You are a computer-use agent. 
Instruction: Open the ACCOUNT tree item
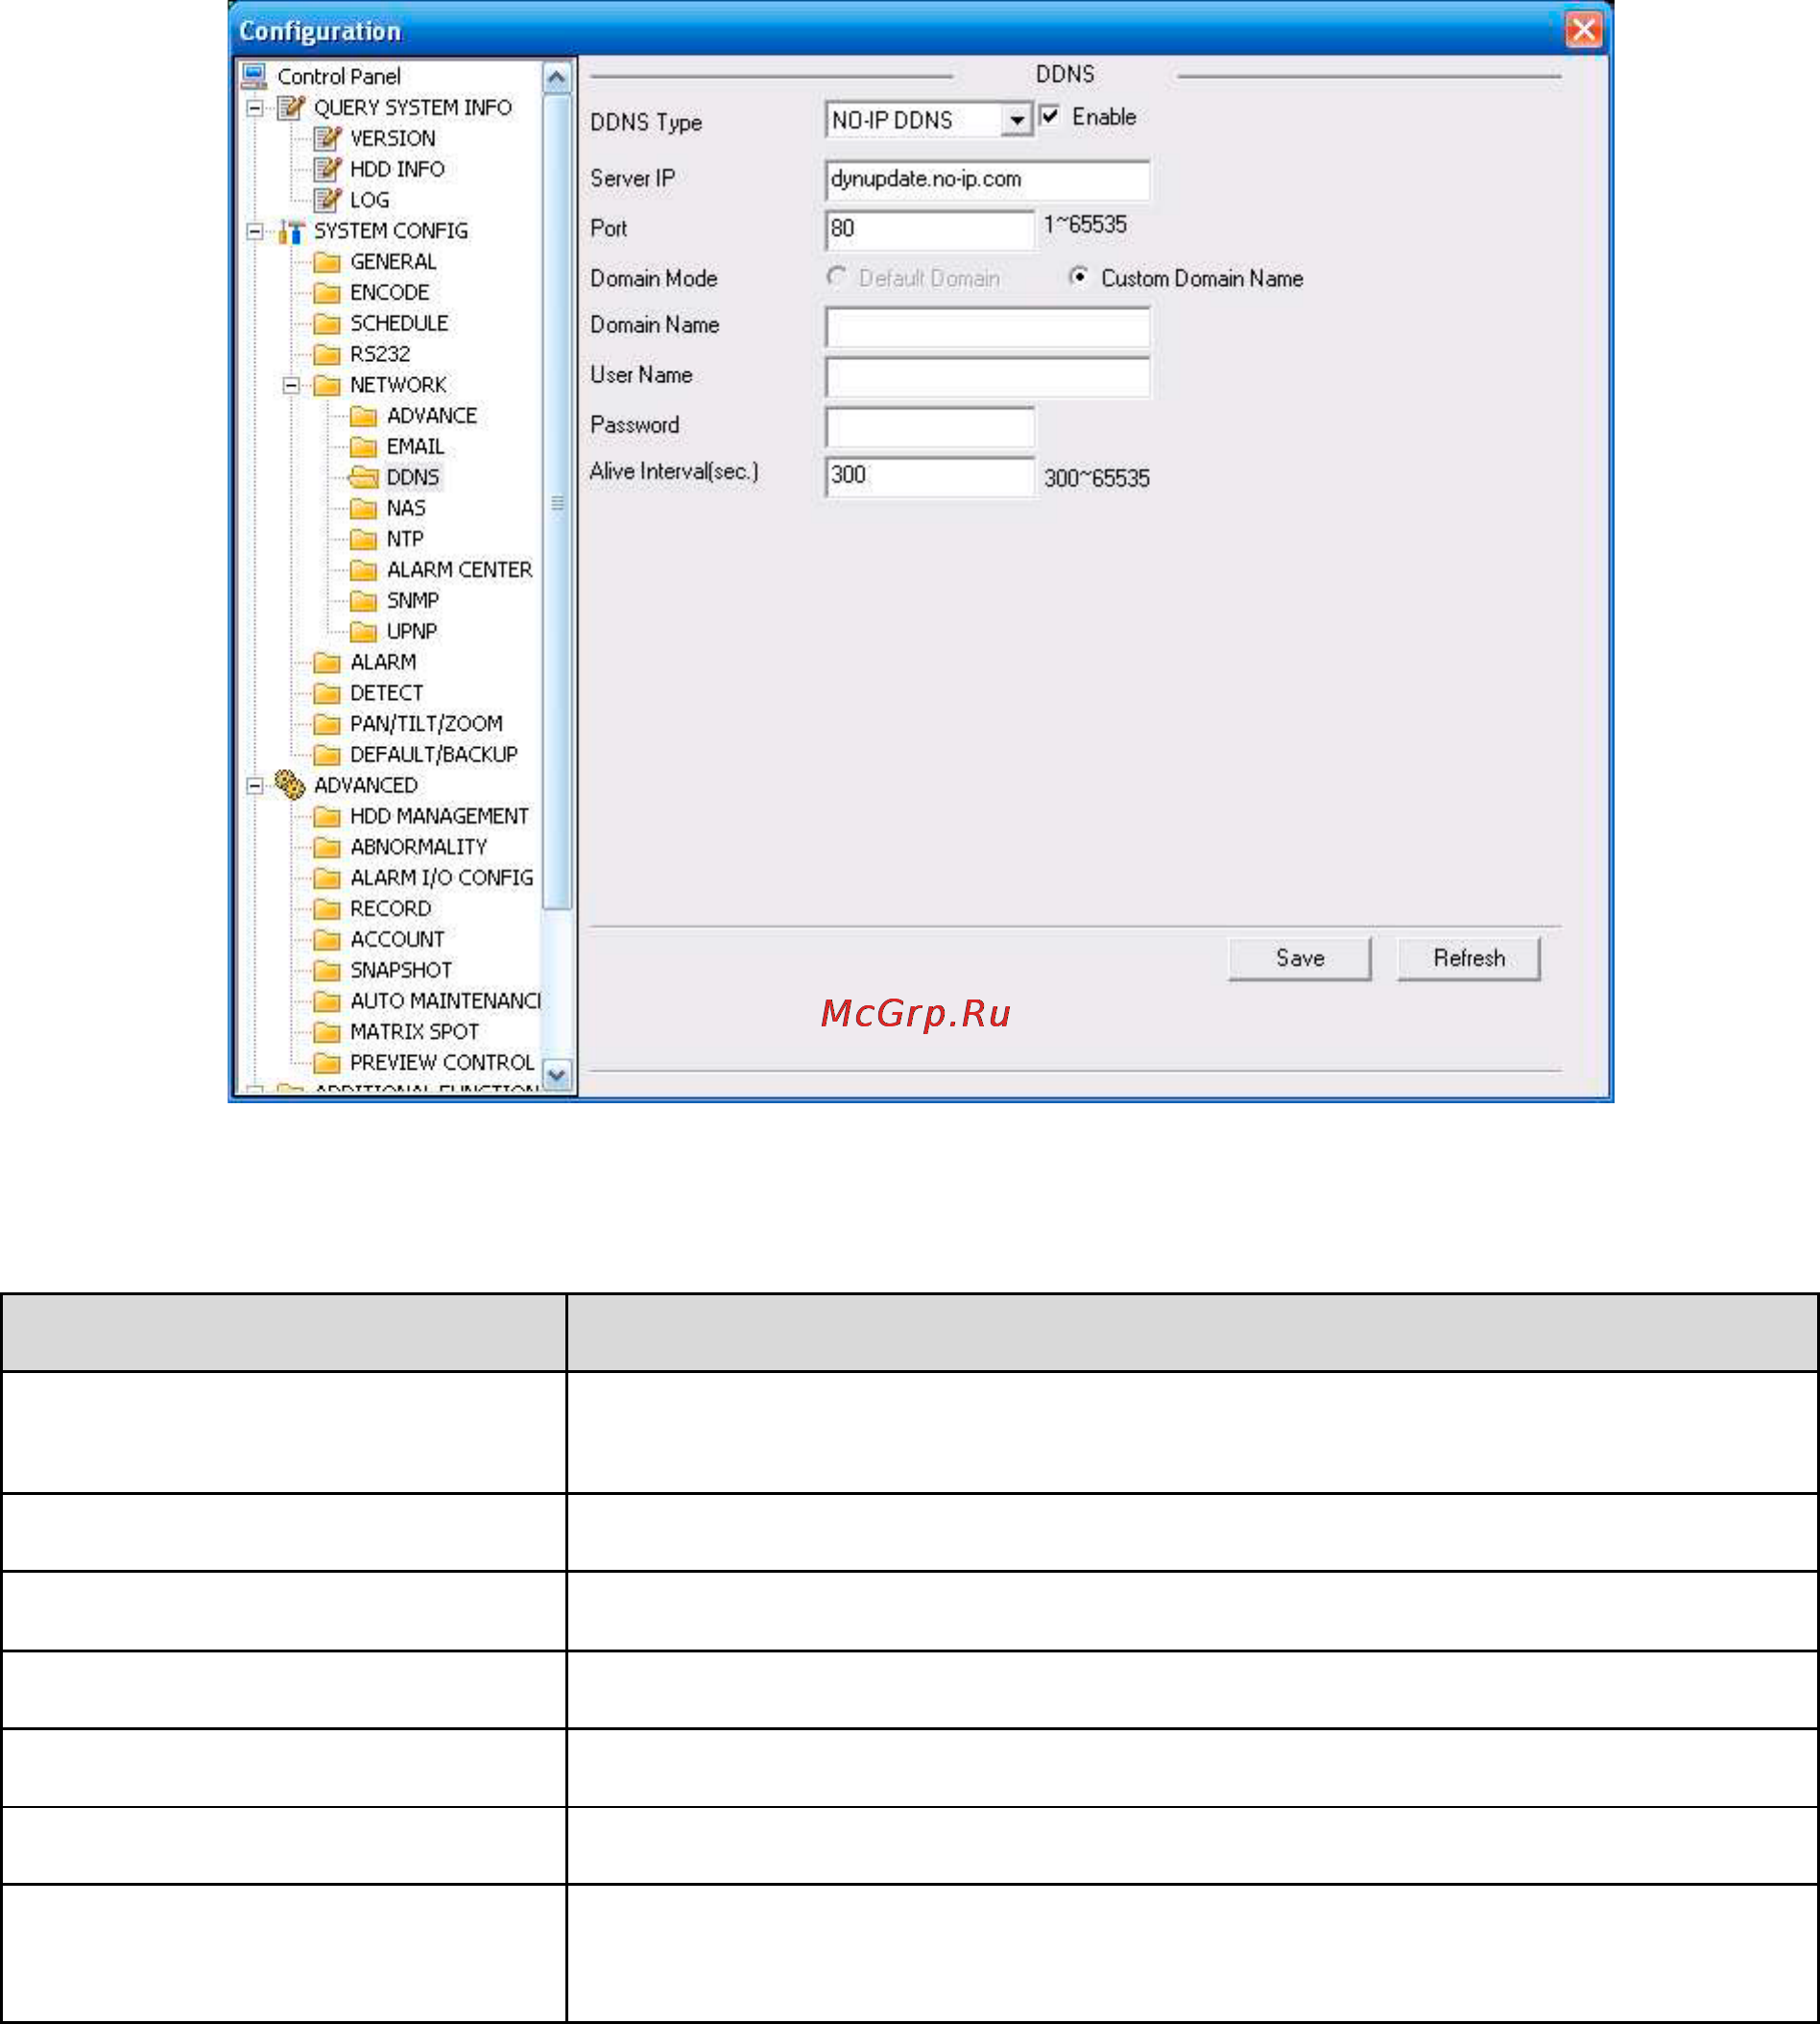click(x=397, y=940)
